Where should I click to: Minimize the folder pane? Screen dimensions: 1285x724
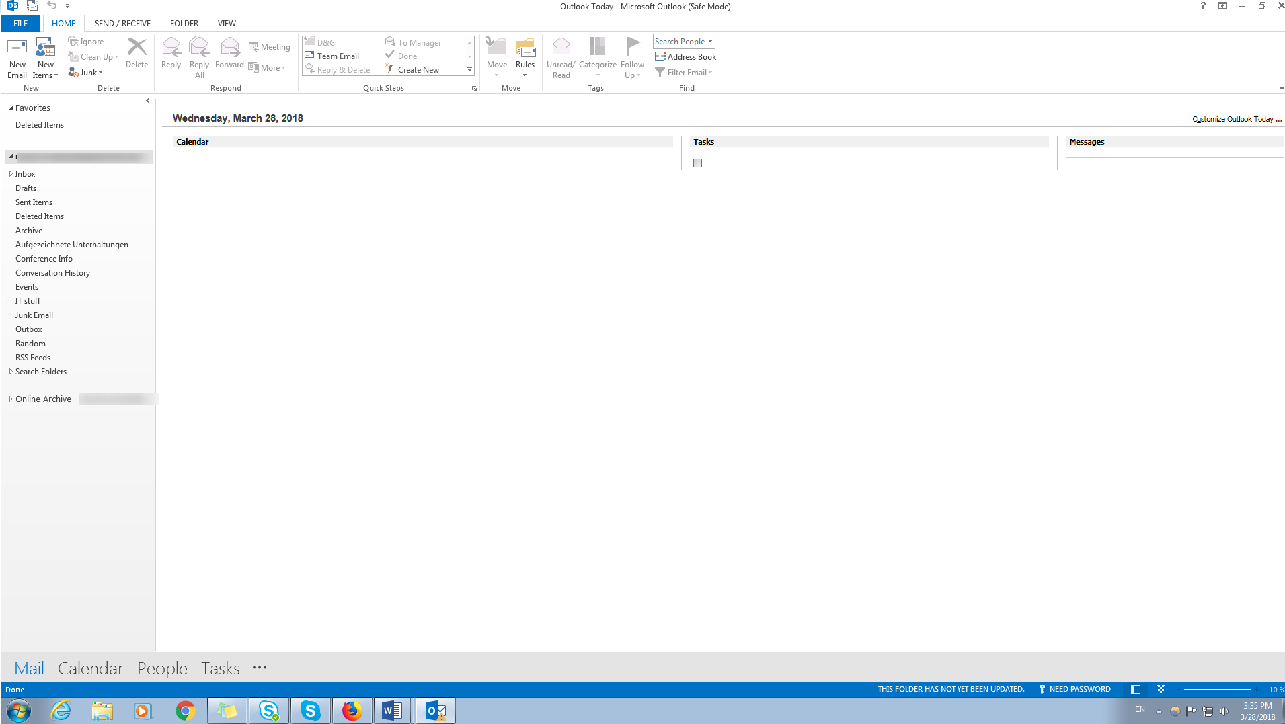click(148, 101)
